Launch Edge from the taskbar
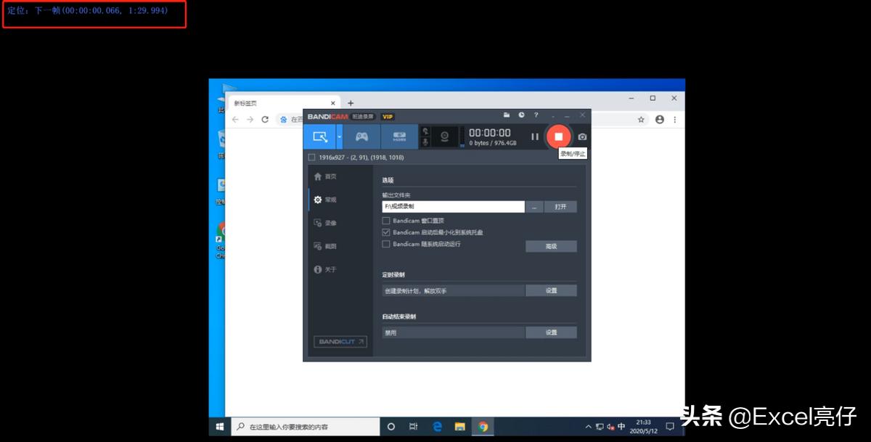Viewport: 871px width, 442px height. pyautogui.click(x=437, y=426)
